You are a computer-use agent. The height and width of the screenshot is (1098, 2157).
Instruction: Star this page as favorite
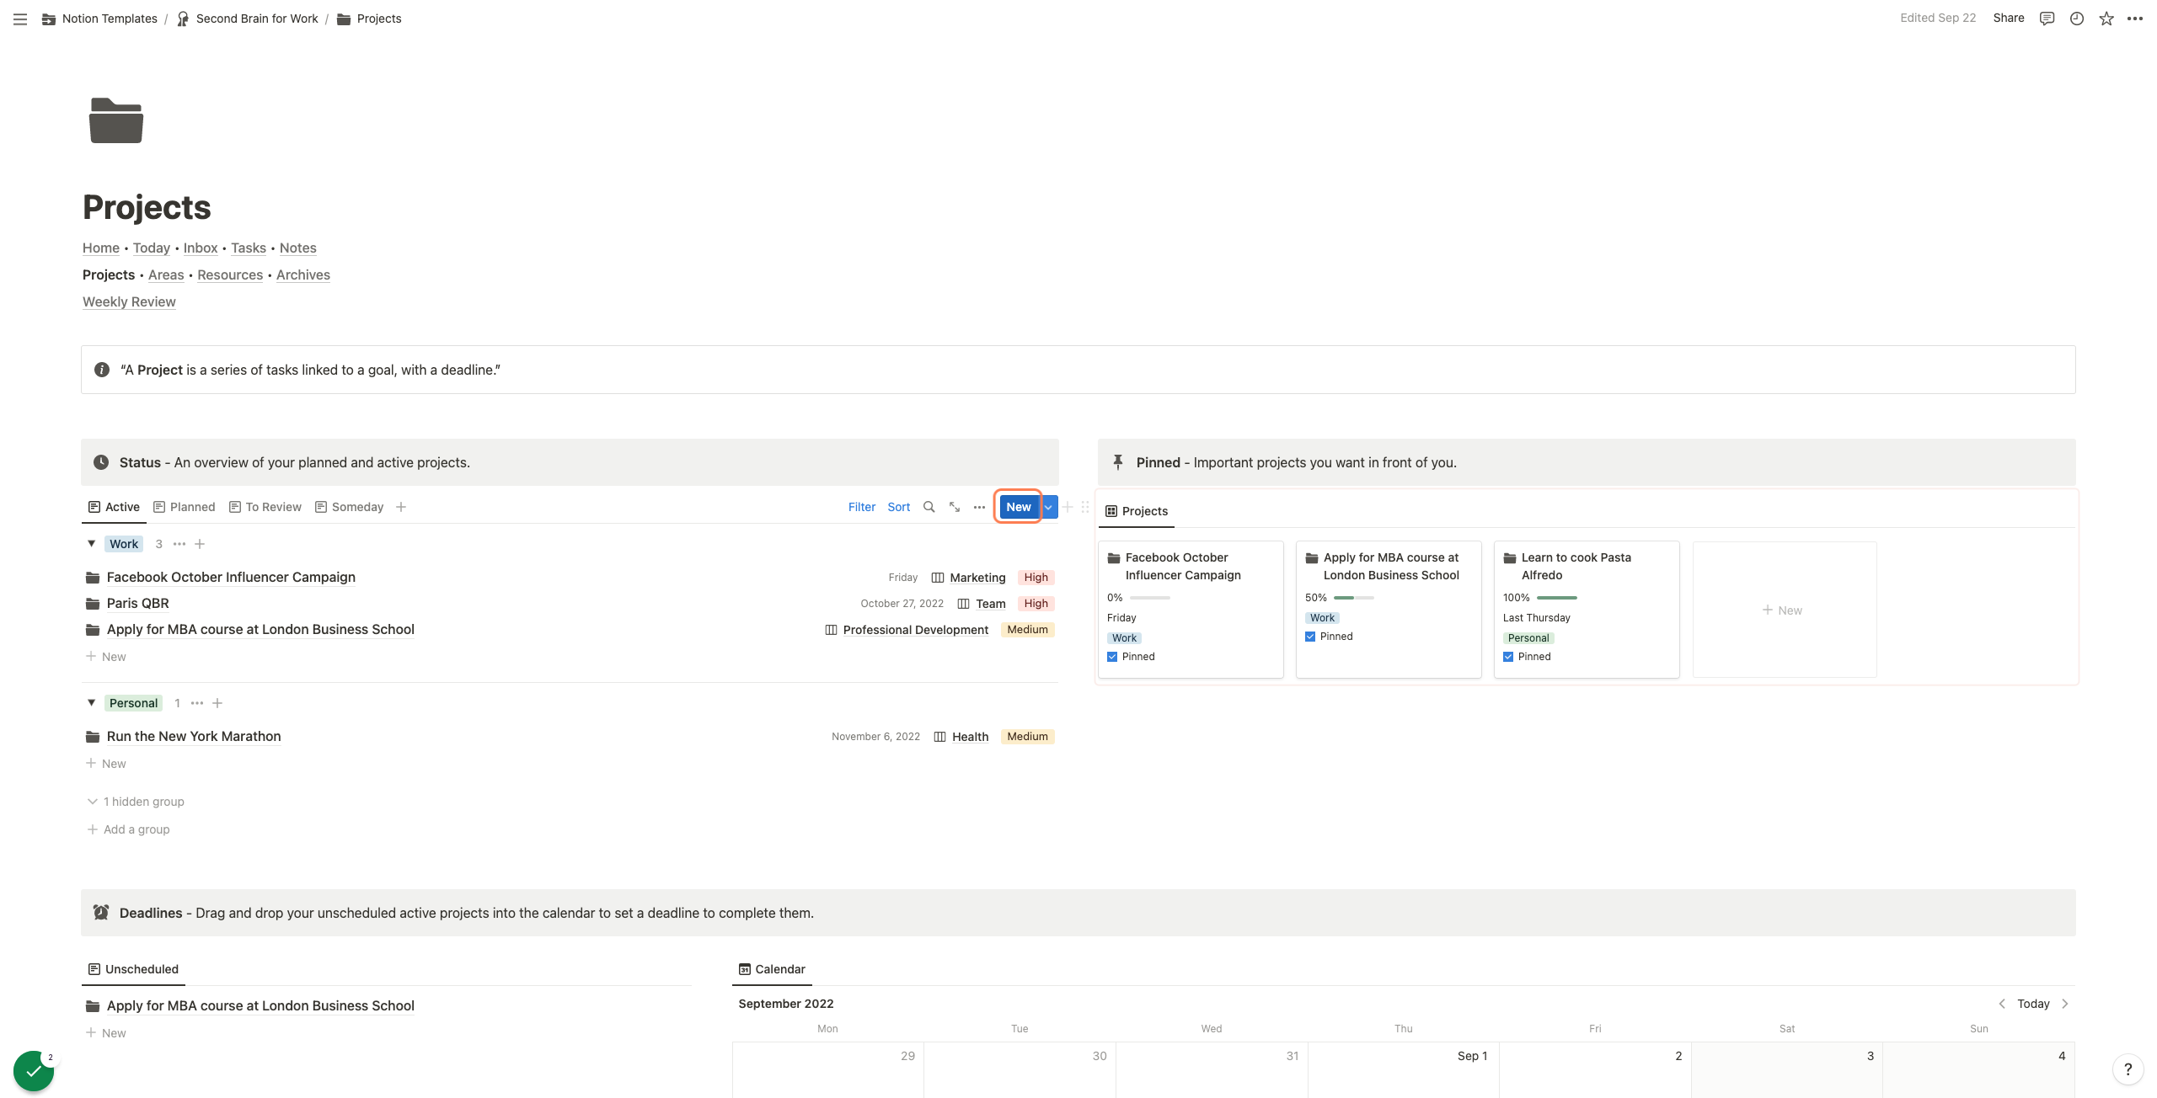point(2106,19)
